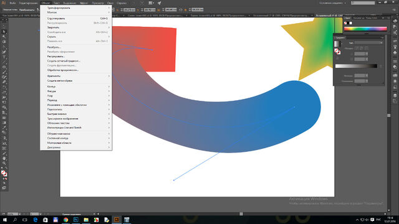This screenshot has height=224, width=399.
Task: Click the delete gradient stop trash icon
Action: tap(381, 67)
